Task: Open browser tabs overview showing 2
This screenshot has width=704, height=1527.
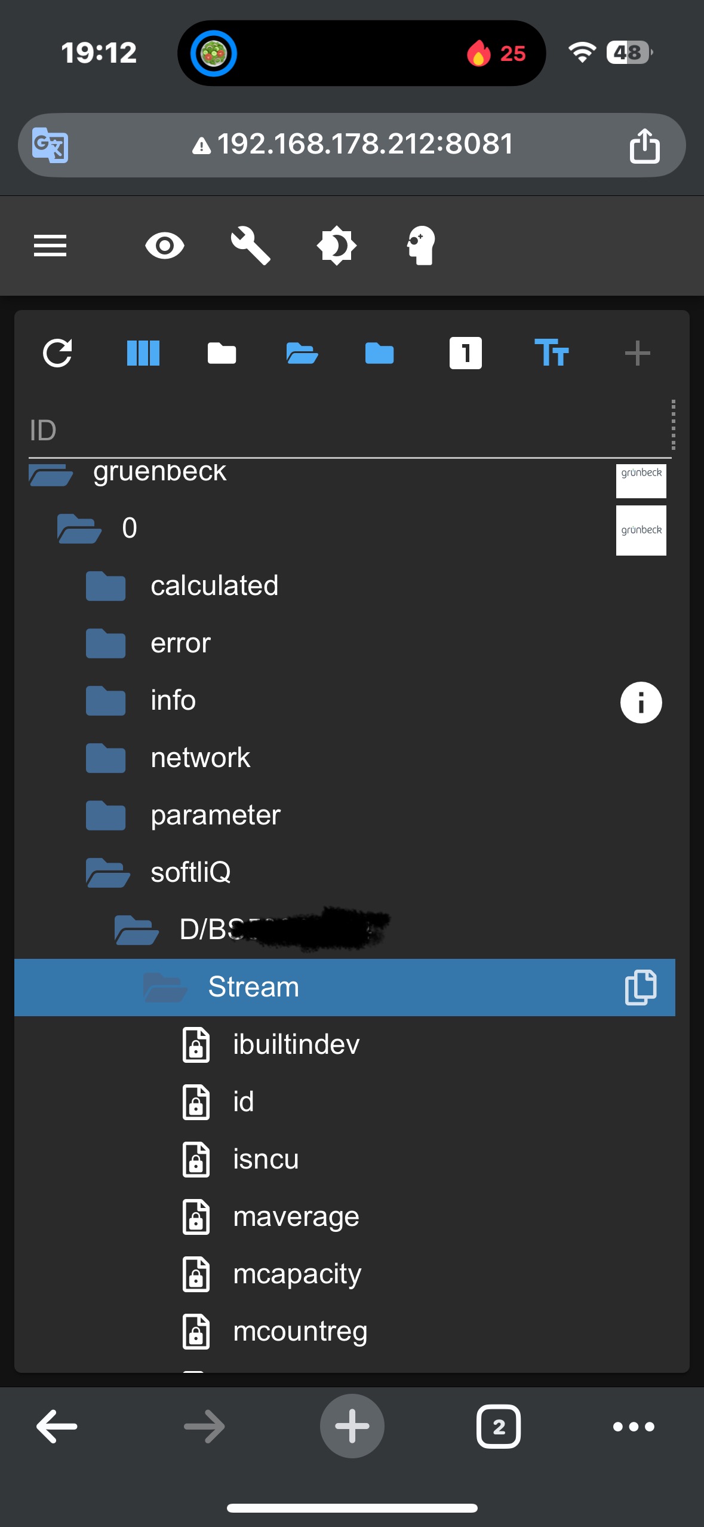Action: (x=498, y=1427)
